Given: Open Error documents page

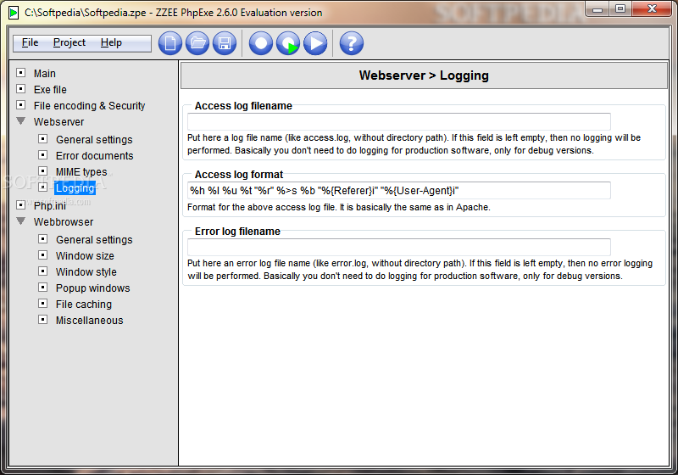Looking at the screenshot, I should pyautogui.click(x=95, y=156).
